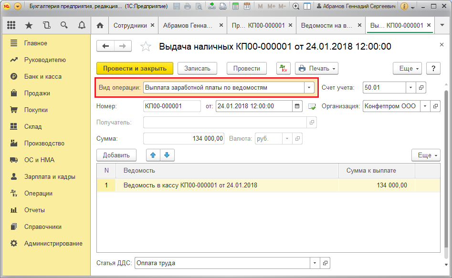Open the search magnifier icon
Image resolution: width=452 pixels, height=278 pixels.
(x=64, y=25)
